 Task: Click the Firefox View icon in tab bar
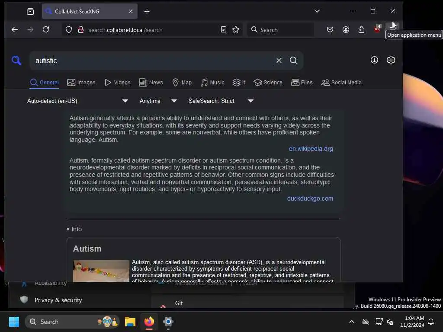click(30, 11)
